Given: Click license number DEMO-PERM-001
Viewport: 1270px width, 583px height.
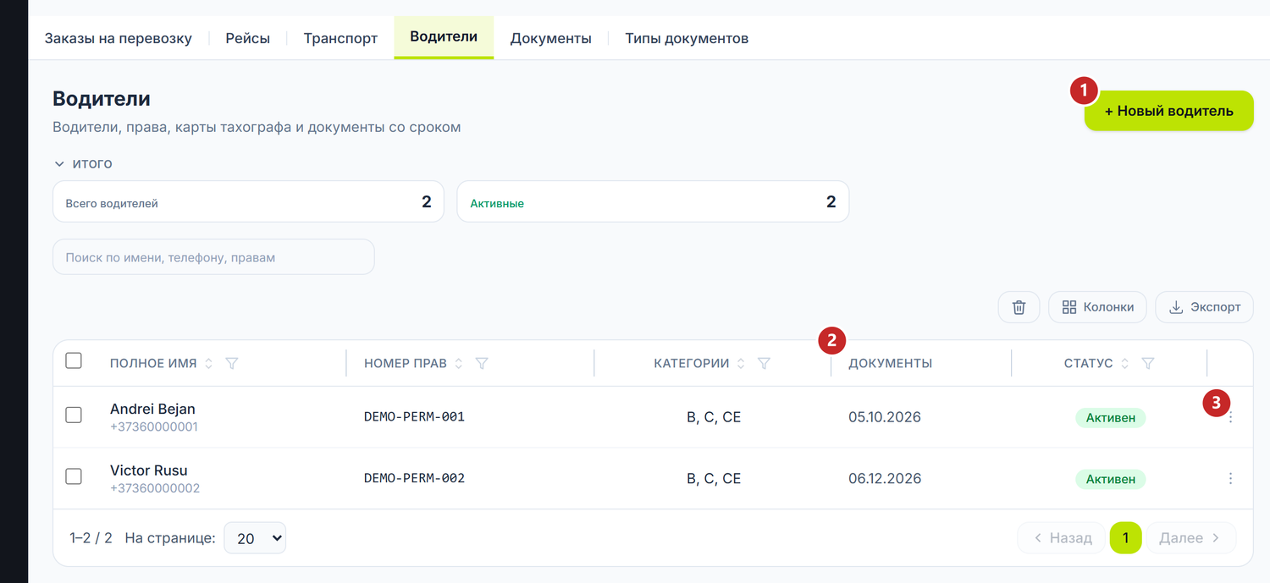Looking at the screenshot, I should [414, 417].
